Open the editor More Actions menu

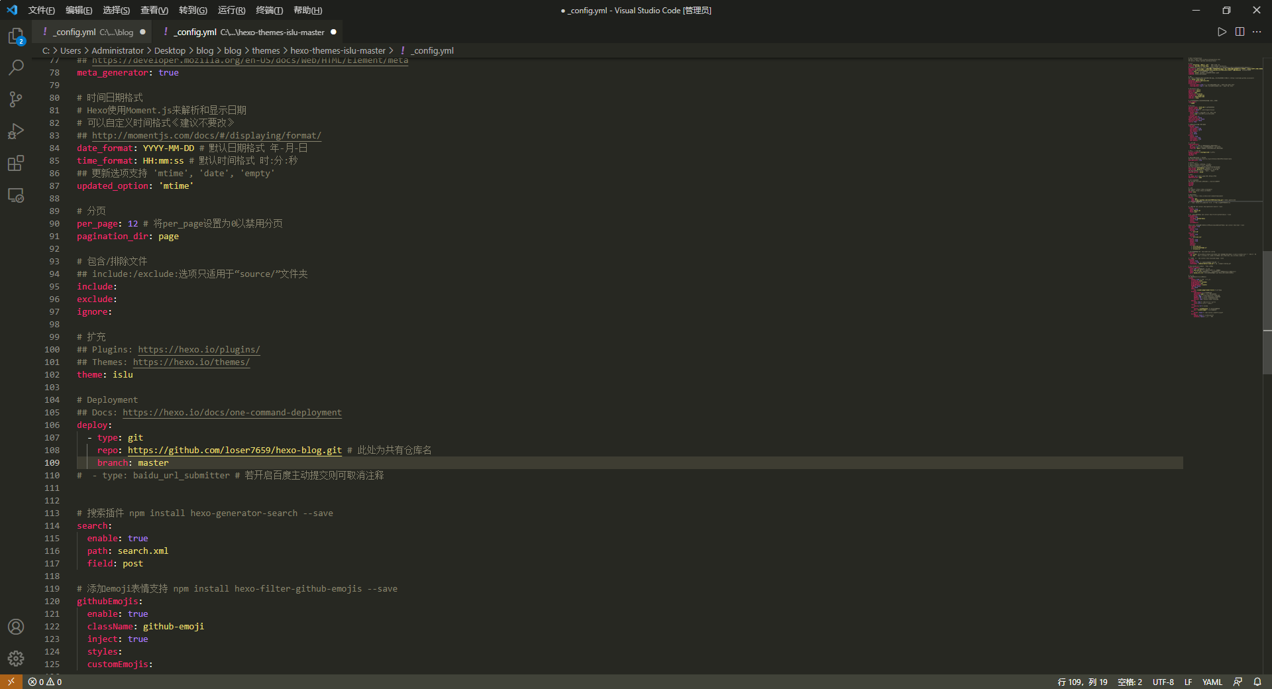(1257, 32)
